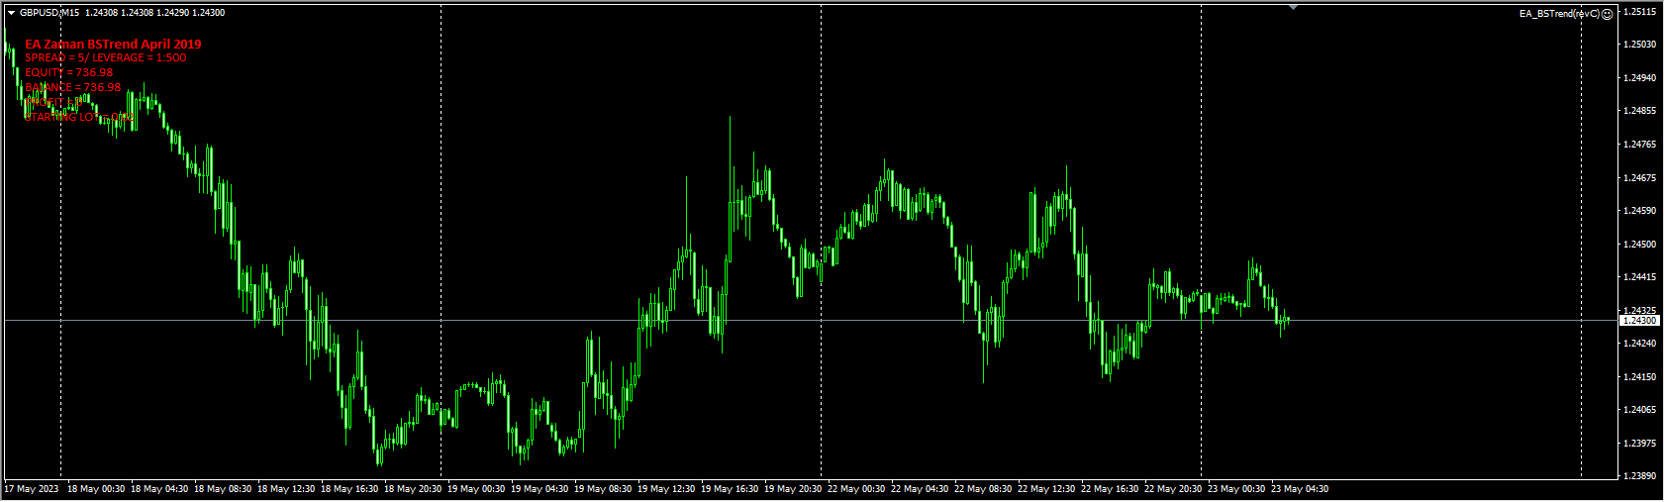This screenshot has height=502, width=1665.
Task: Click the 22 May 00:30 time label
Action: click(856, 489)
